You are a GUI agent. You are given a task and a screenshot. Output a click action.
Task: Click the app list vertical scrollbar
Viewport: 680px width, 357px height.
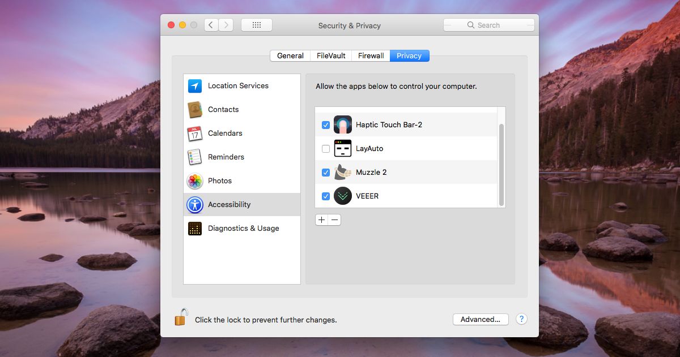[501, 164]
